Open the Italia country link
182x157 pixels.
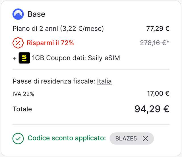tap(104, 81)
